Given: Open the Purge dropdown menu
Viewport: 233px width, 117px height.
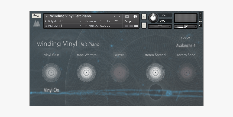Looking at the screenshot, I should point(131,21).
